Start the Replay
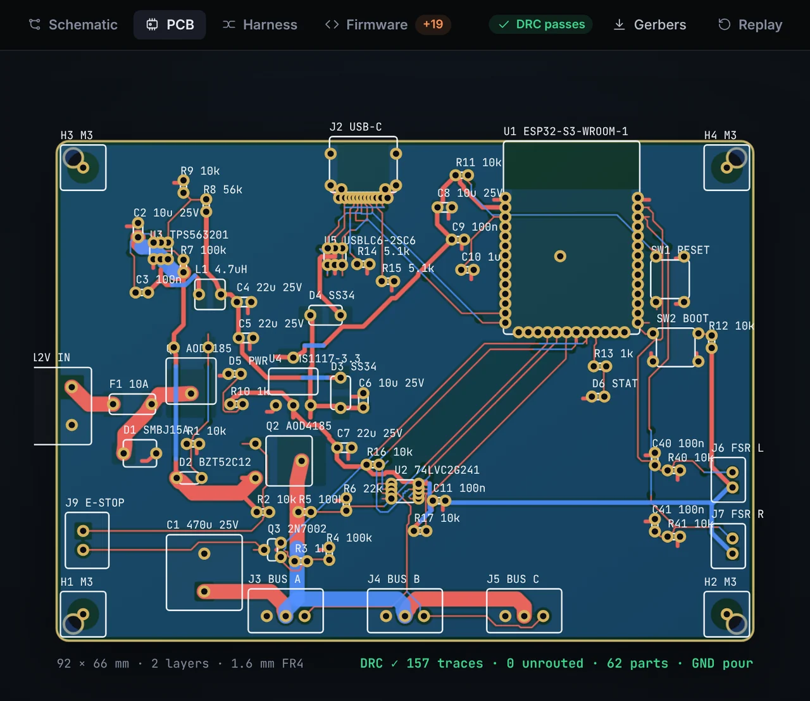This screenshot has height=701, width=810. [x=750, y=25]
